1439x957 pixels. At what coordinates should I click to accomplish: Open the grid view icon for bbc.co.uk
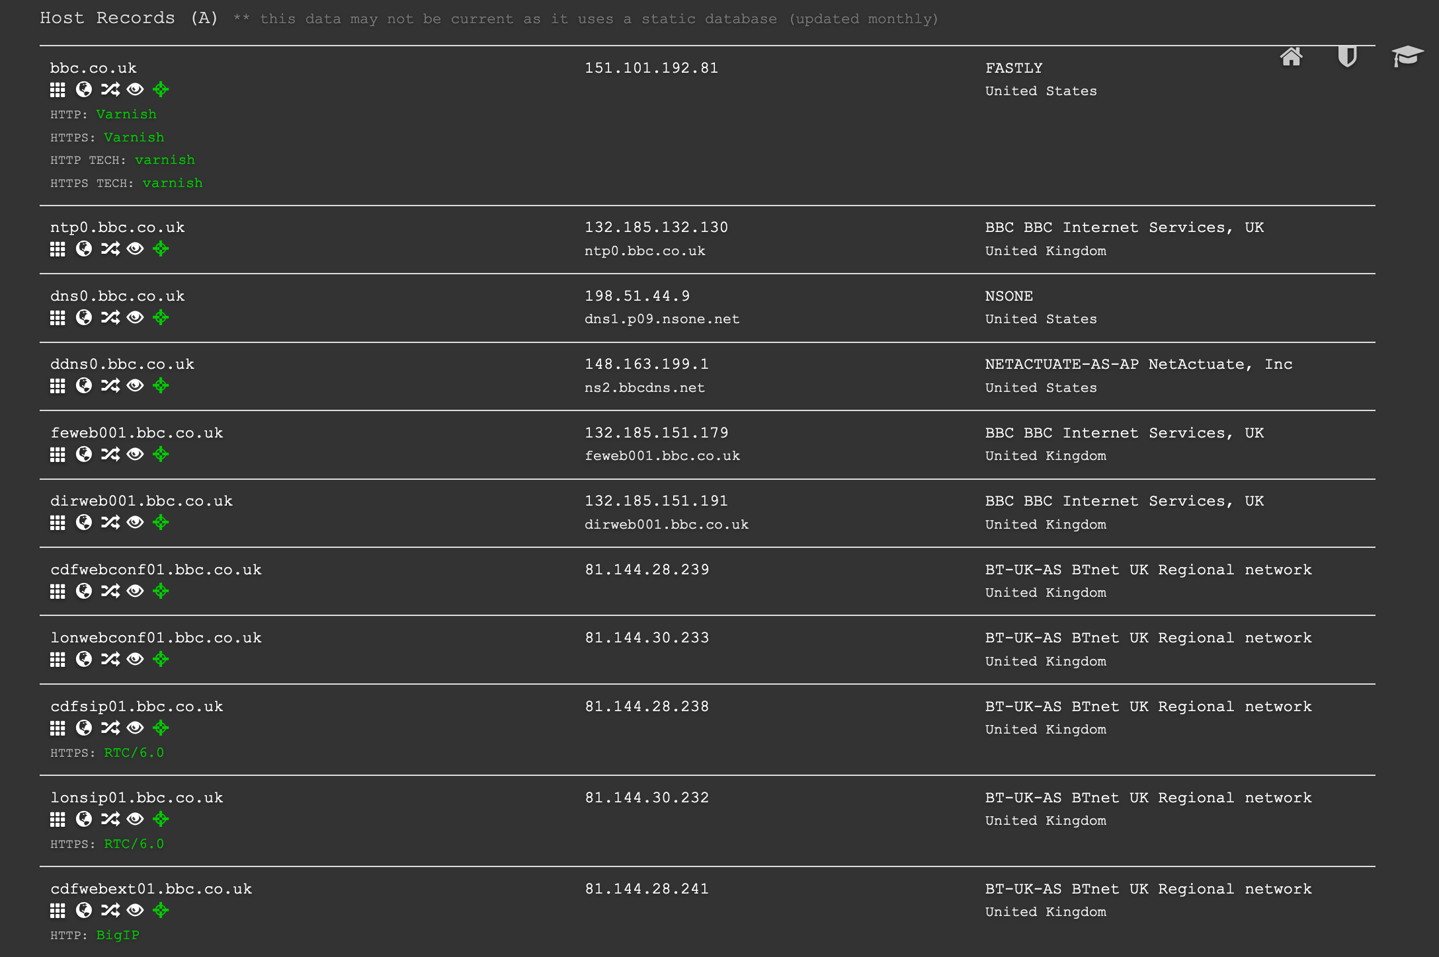click(x=58, y=90)
